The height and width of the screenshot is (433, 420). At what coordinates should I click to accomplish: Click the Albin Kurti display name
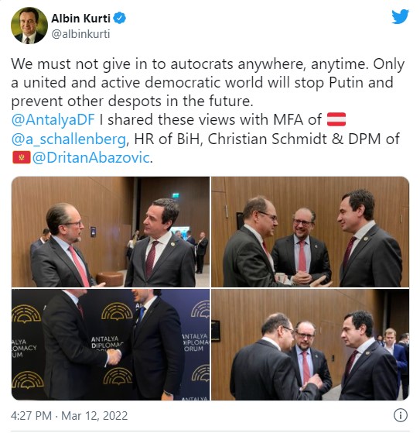click(x=80, y=19)
